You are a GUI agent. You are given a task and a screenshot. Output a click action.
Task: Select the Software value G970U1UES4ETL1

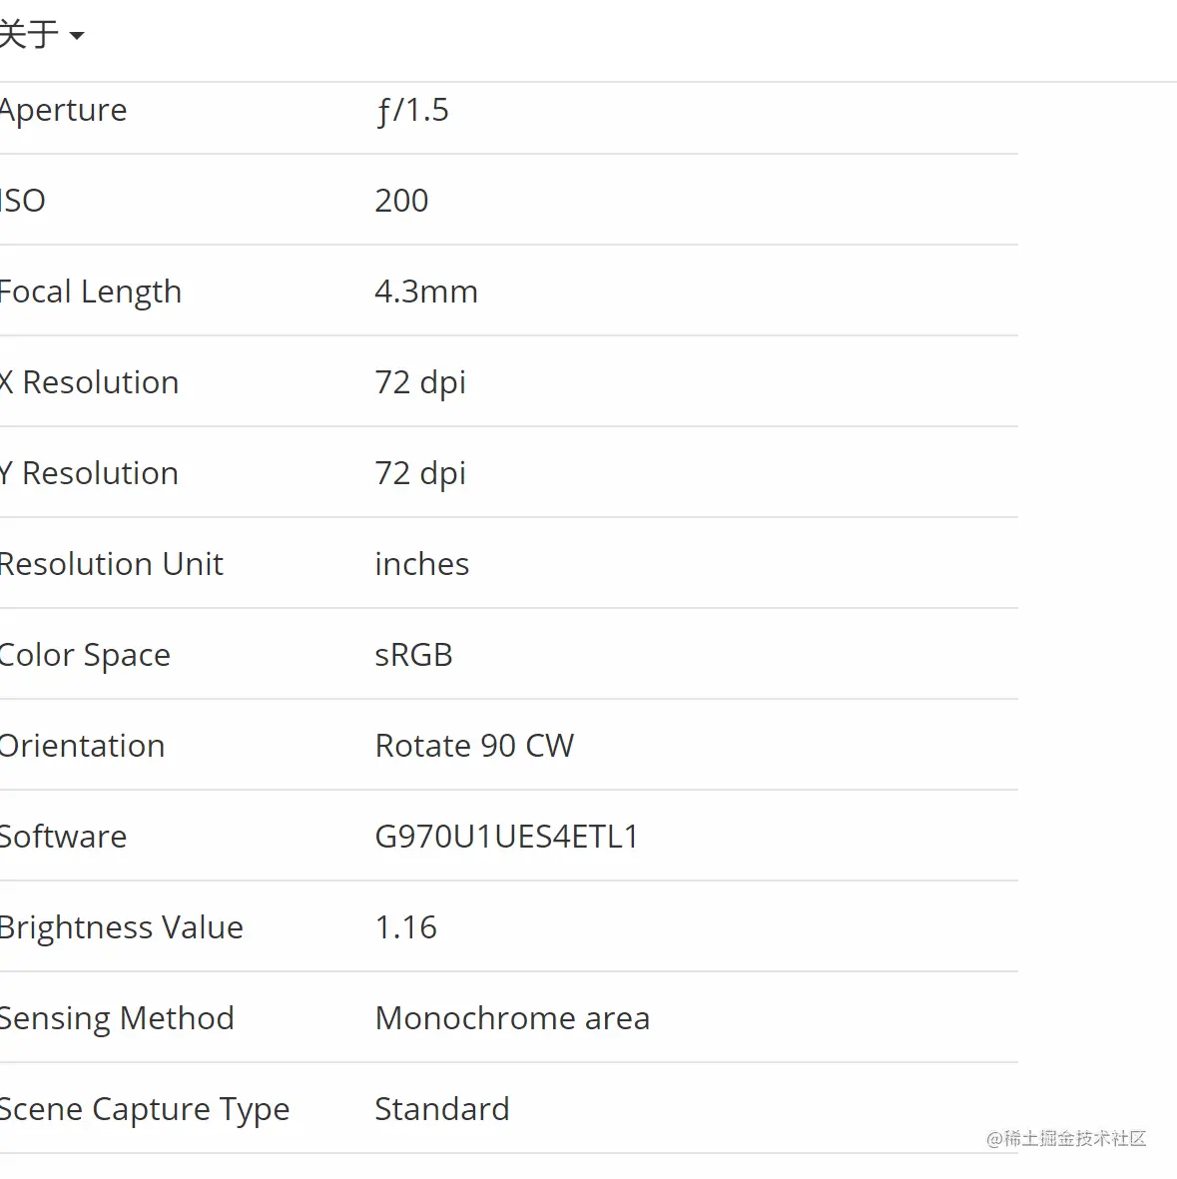[507, 837]
